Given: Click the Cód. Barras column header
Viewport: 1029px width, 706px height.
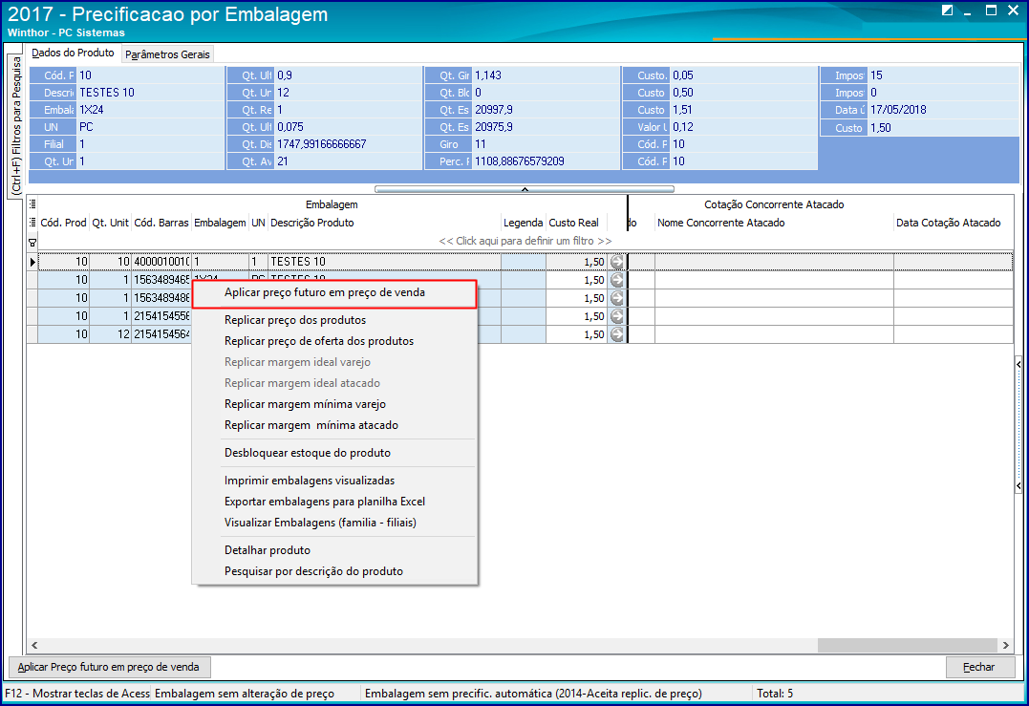Looking at the screenshot, I should pyautogui.click(x=161, y=224).
